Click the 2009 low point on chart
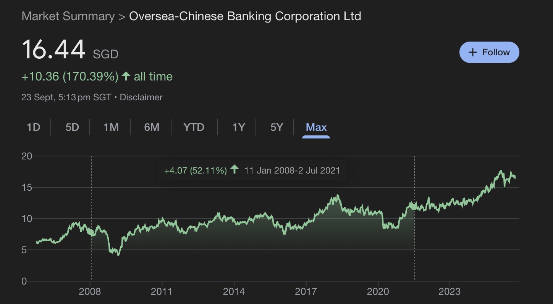The image size is (553, 304). (x=118, y=255)
